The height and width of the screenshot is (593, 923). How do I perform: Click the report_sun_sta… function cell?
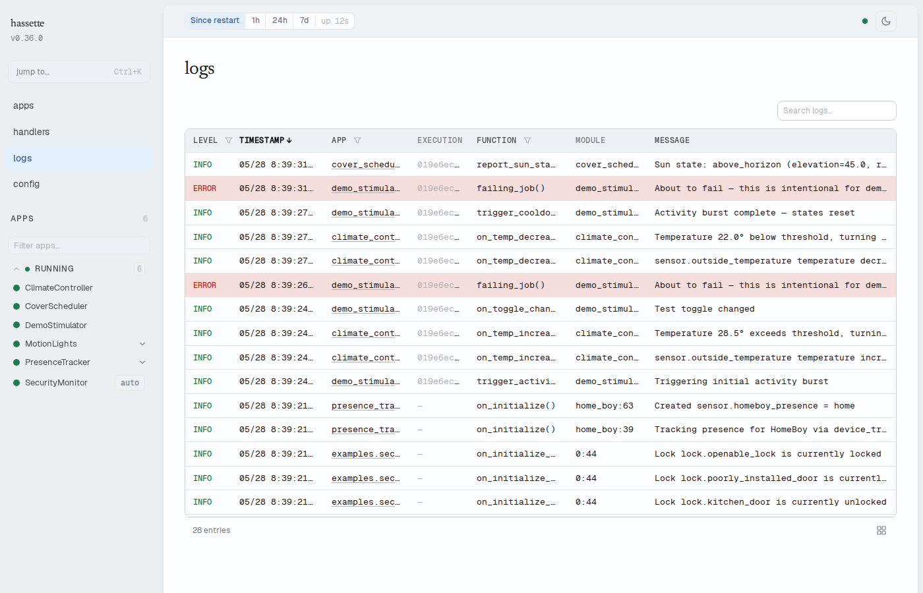tap(516, 165)
